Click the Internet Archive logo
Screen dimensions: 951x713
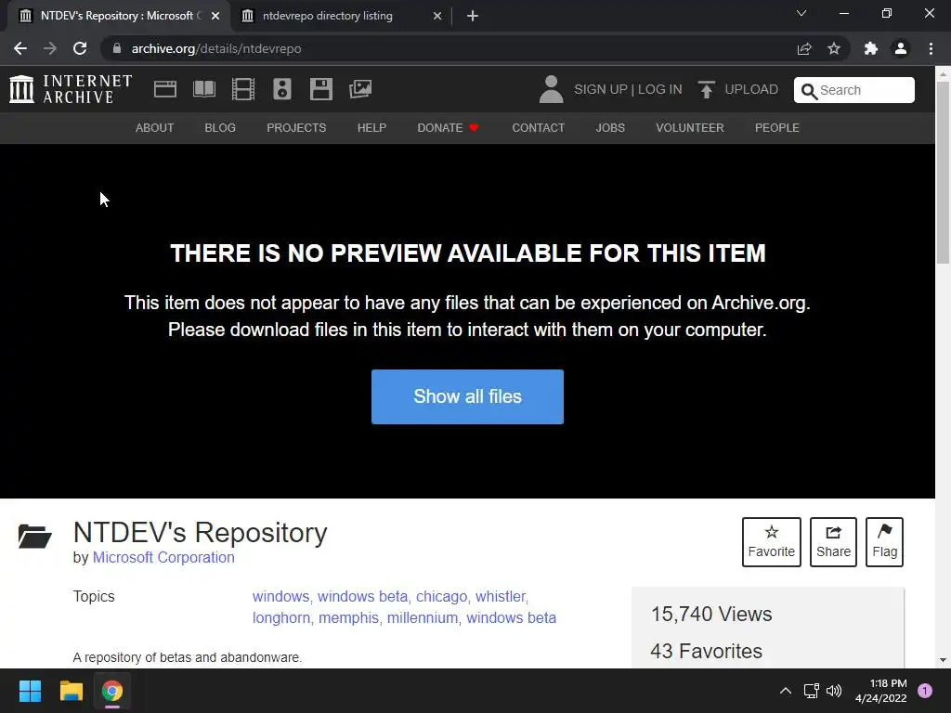click(71, 89)
